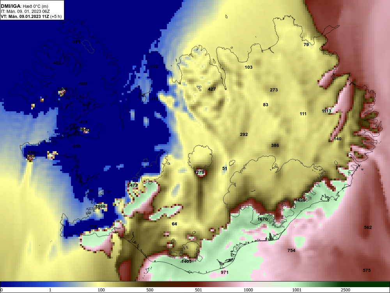This screenshot has width=390, height=293.
Task: Click the legend scale label 500
Action: [150, 290]
